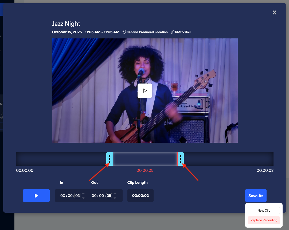Viewport: 289px width, 230px height.
Task: Click the play icon overlay on the video
Action: tap(144, 91)
